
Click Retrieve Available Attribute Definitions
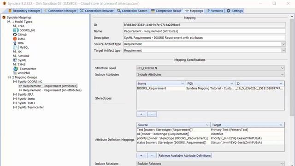coord(184,155)
